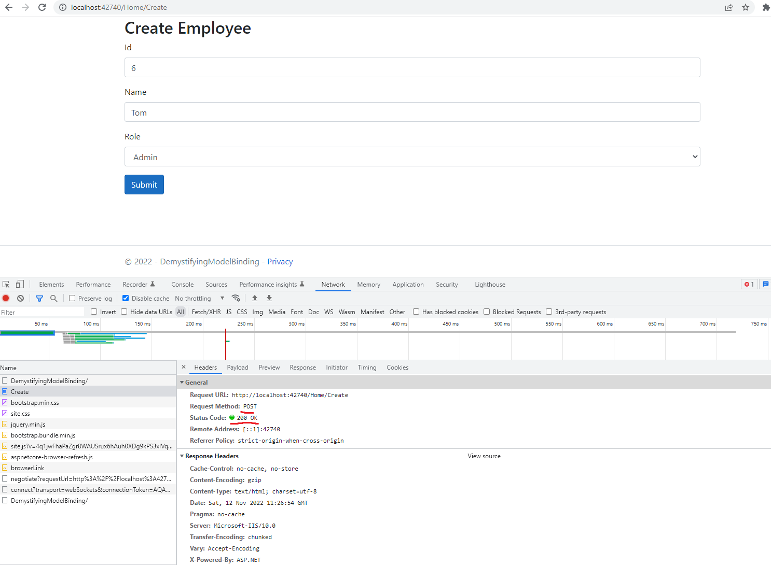771x565 pixels.
Task: Check Blocked Requests
Action: coord(487,312)
